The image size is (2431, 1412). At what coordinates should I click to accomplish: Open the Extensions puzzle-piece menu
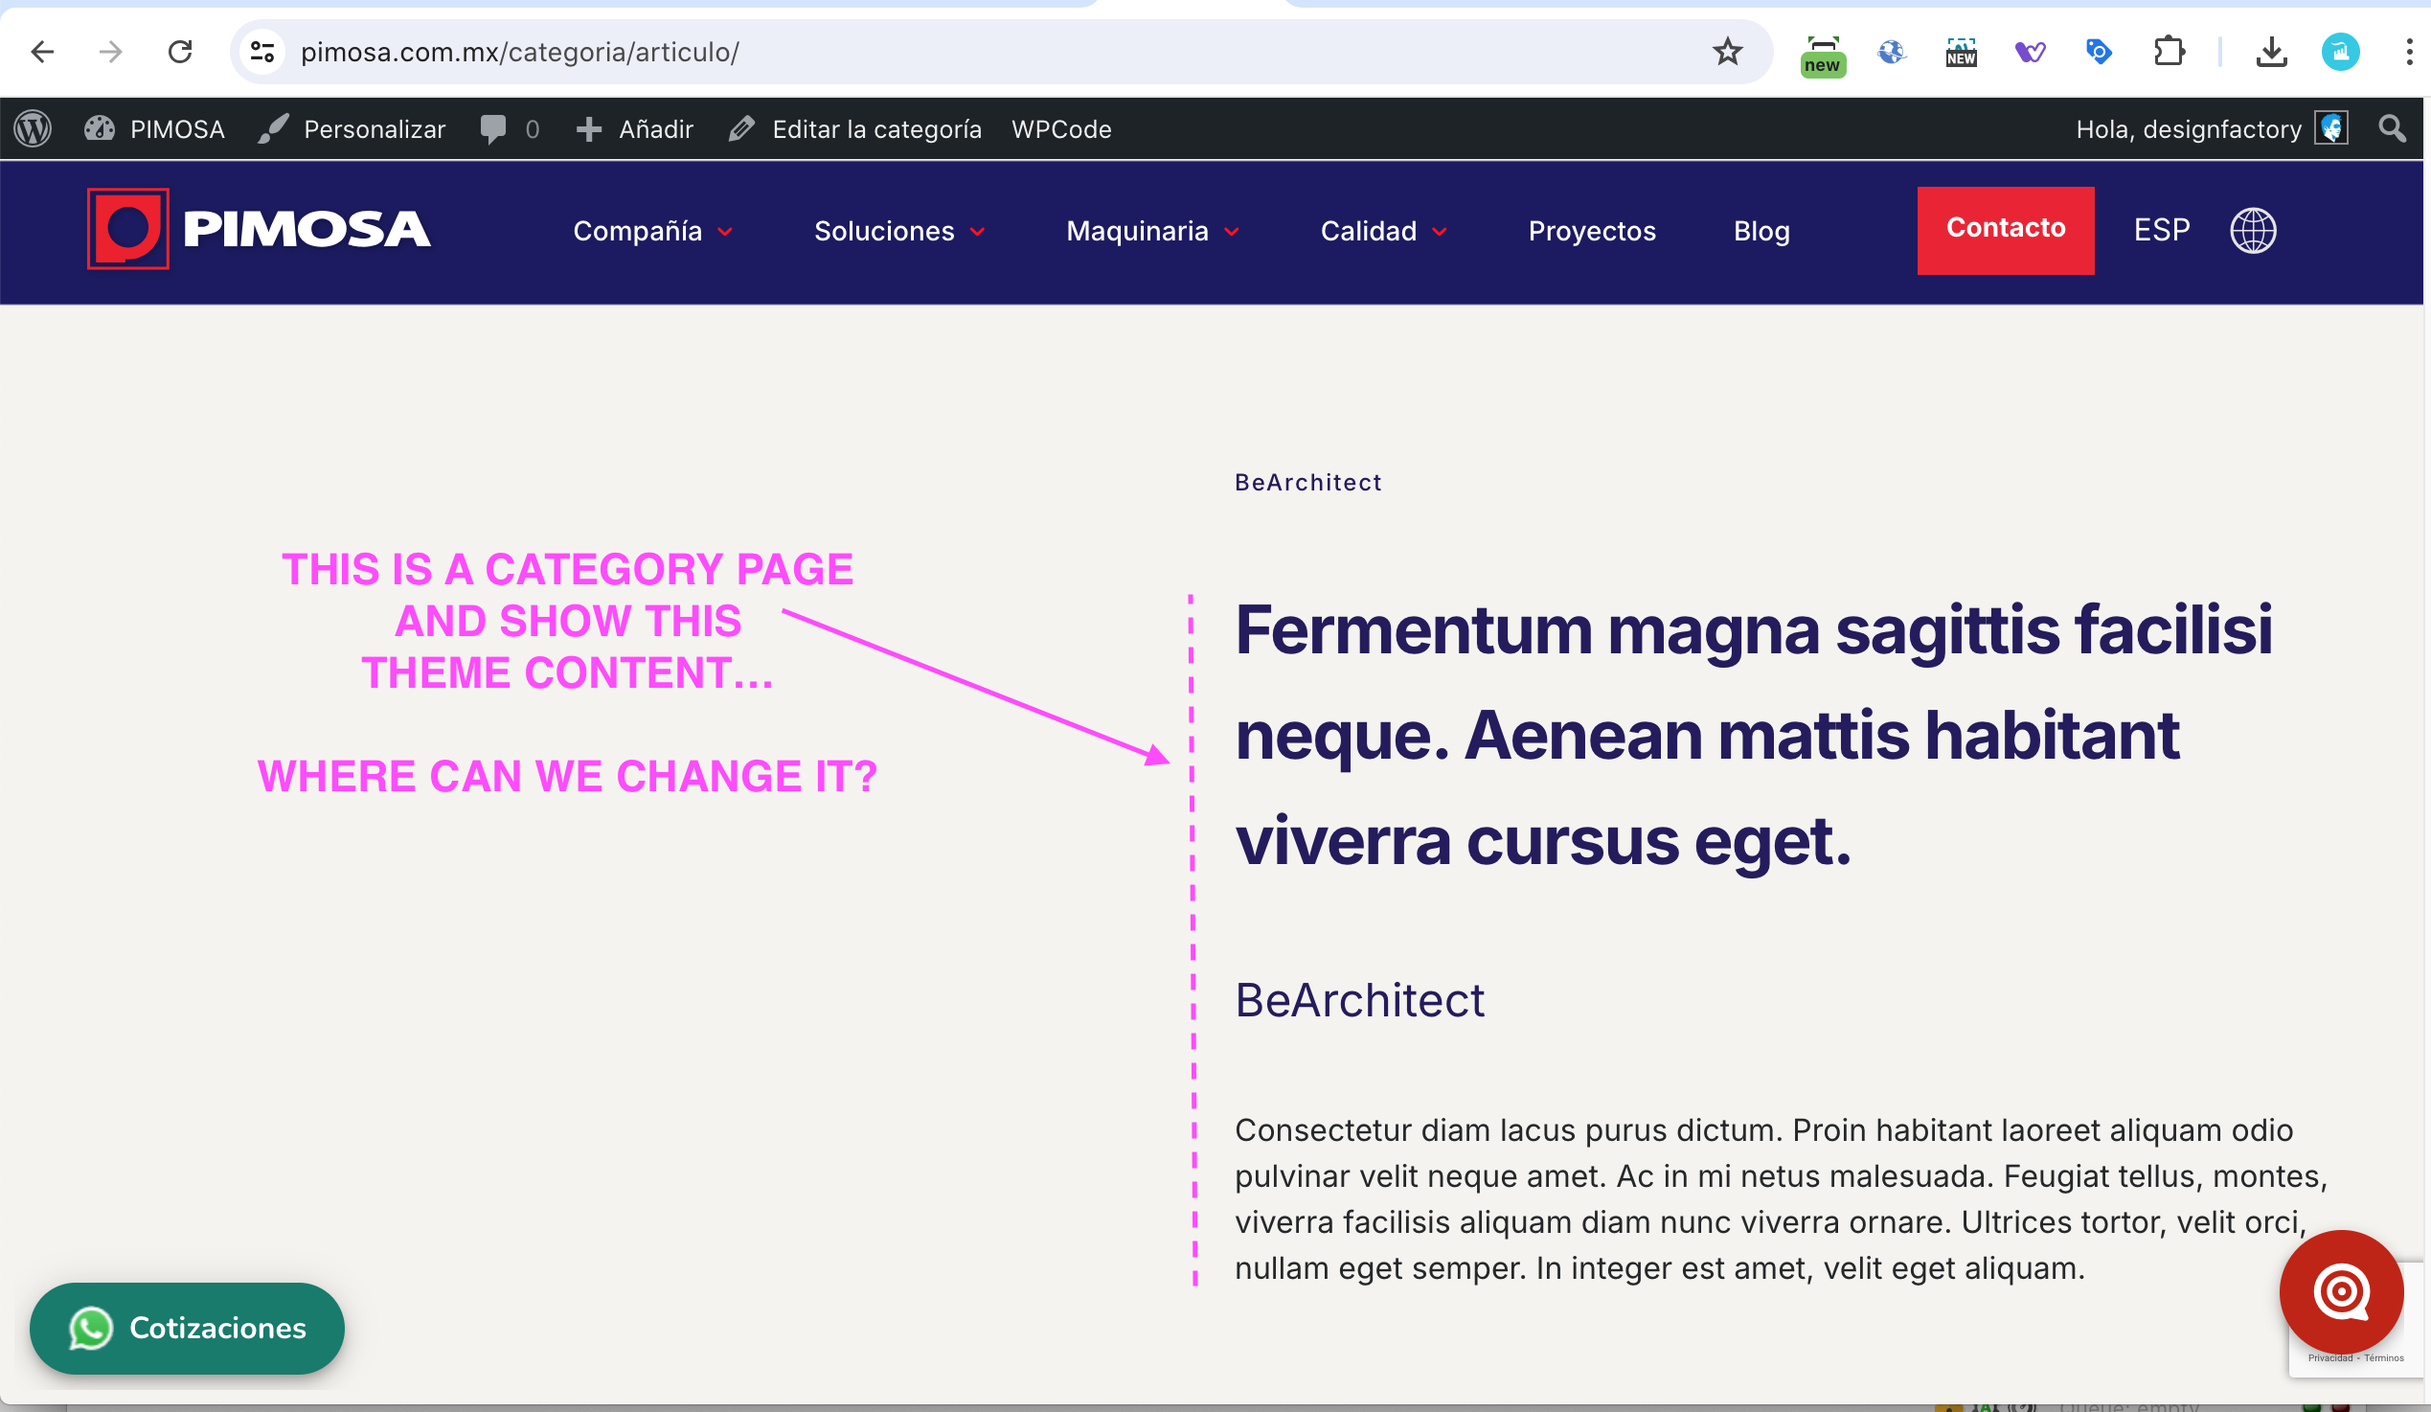pyautogui.click(x=2170, y=52)
